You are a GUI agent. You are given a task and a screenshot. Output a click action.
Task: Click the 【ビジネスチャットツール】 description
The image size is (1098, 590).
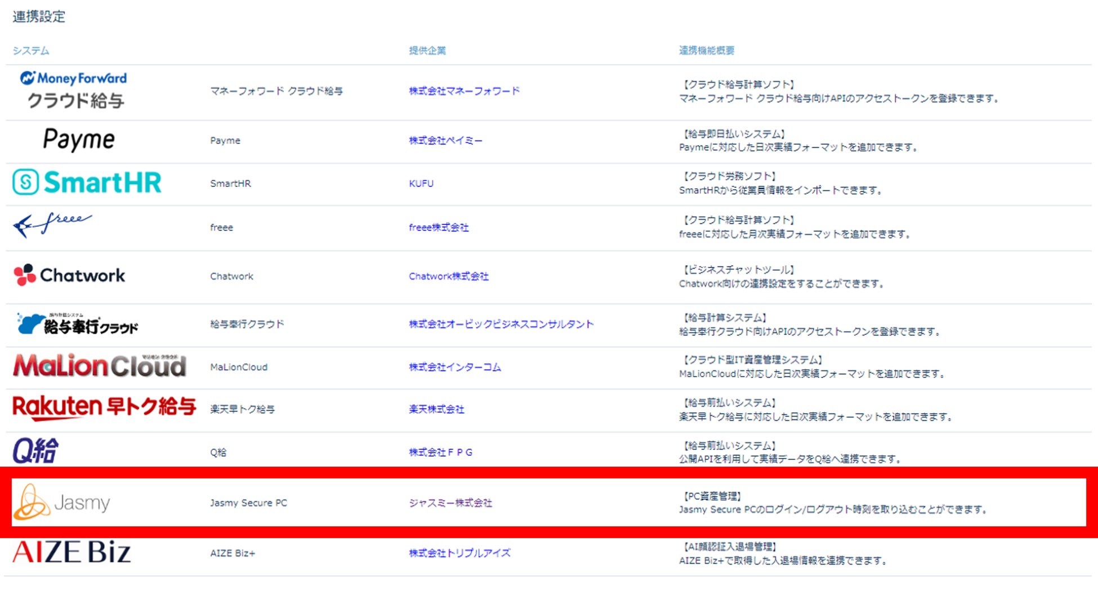pos(739,270)
